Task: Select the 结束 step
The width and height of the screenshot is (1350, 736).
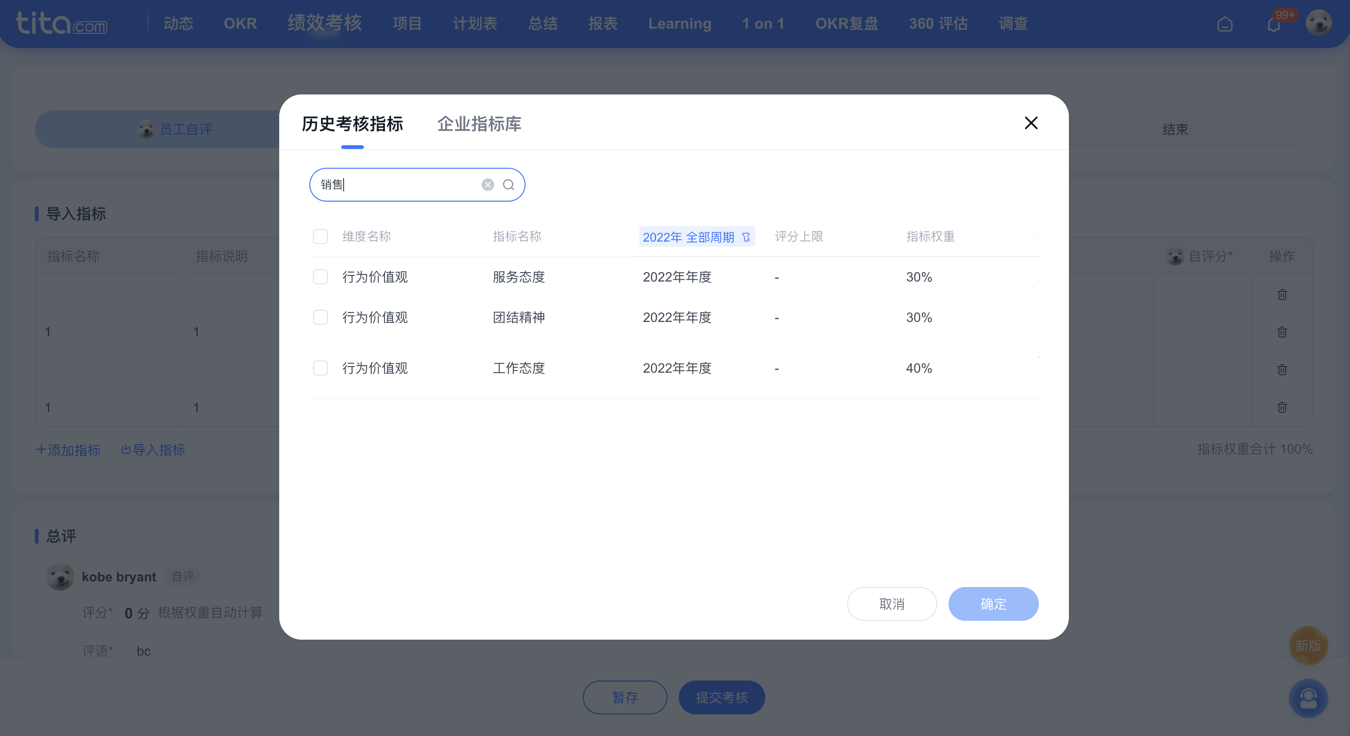Action: point(1175,129)
